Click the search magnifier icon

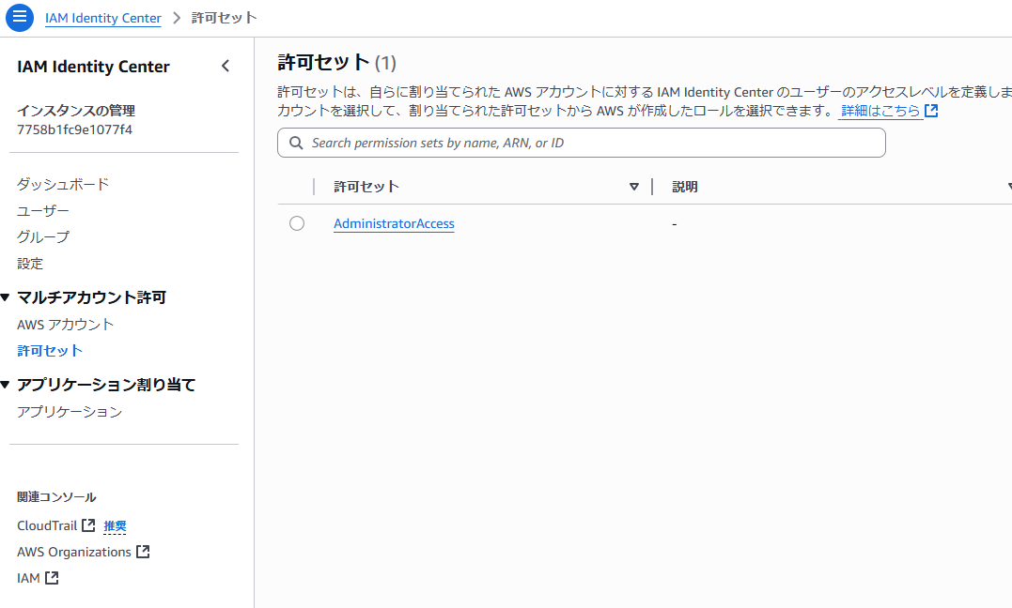tap(296, 143)
